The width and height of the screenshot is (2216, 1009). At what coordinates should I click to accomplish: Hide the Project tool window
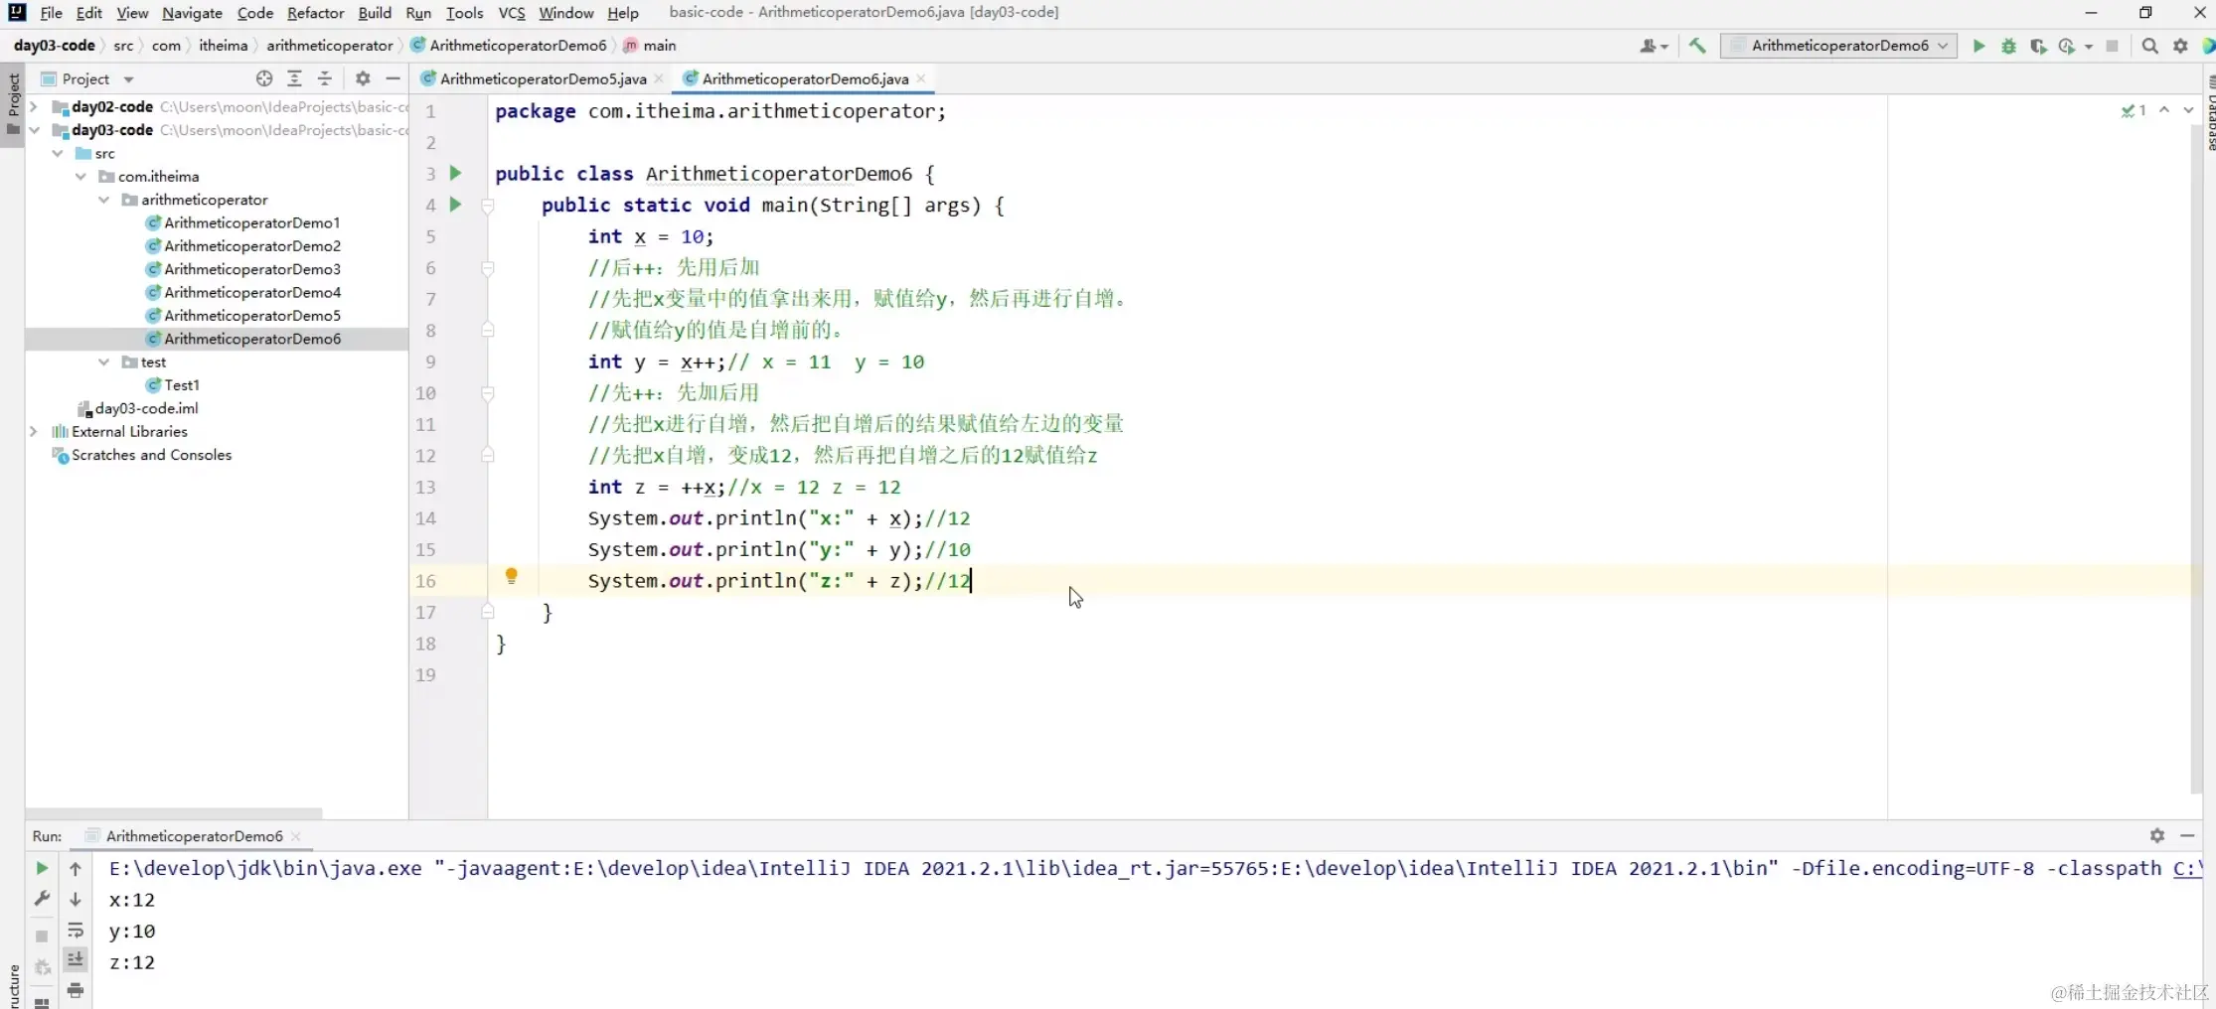[x=394, y=78]
